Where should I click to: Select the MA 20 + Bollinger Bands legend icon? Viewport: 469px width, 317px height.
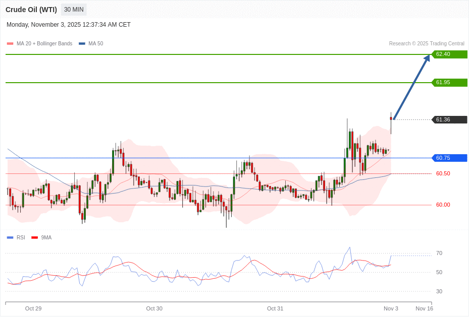[x=10, y=43]
